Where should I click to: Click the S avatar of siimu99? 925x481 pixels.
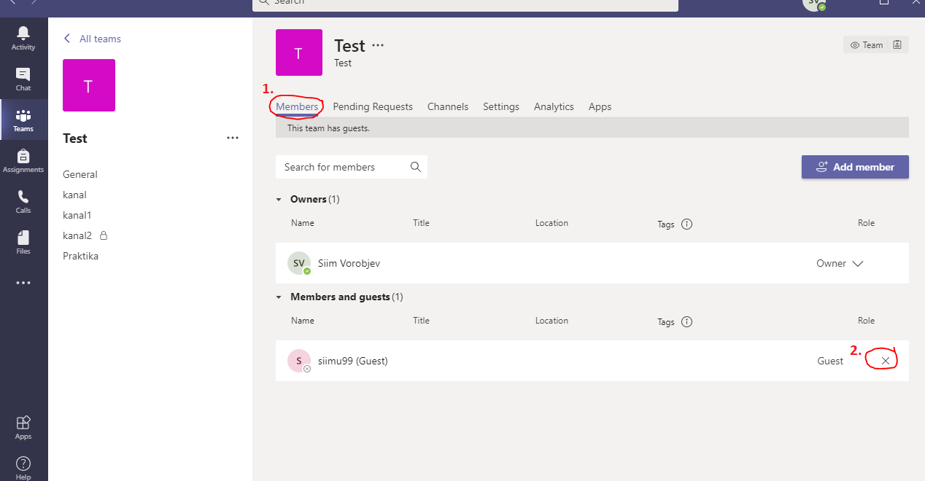pos(299,361)
